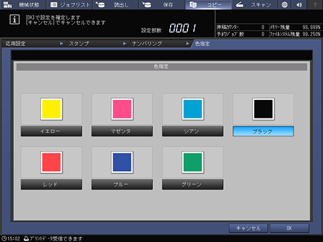Open 機械状態 machine status tab

tap(22, 4)
